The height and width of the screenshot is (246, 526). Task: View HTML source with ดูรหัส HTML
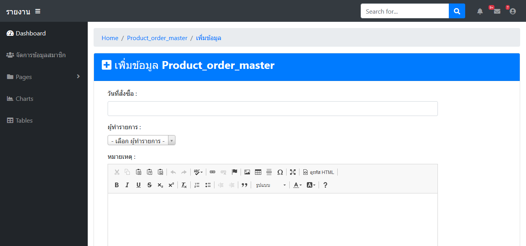tap(319, 172)
